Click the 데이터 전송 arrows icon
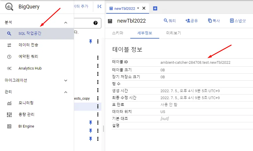 (x=9, y=45)
